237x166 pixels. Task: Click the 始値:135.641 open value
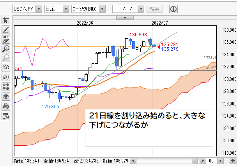click(27, 161)
